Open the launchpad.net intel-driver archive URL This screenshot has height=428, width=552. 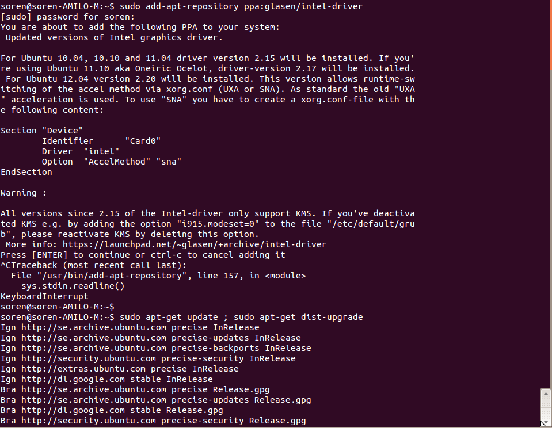pyautogui.click(x=195, y=244)
